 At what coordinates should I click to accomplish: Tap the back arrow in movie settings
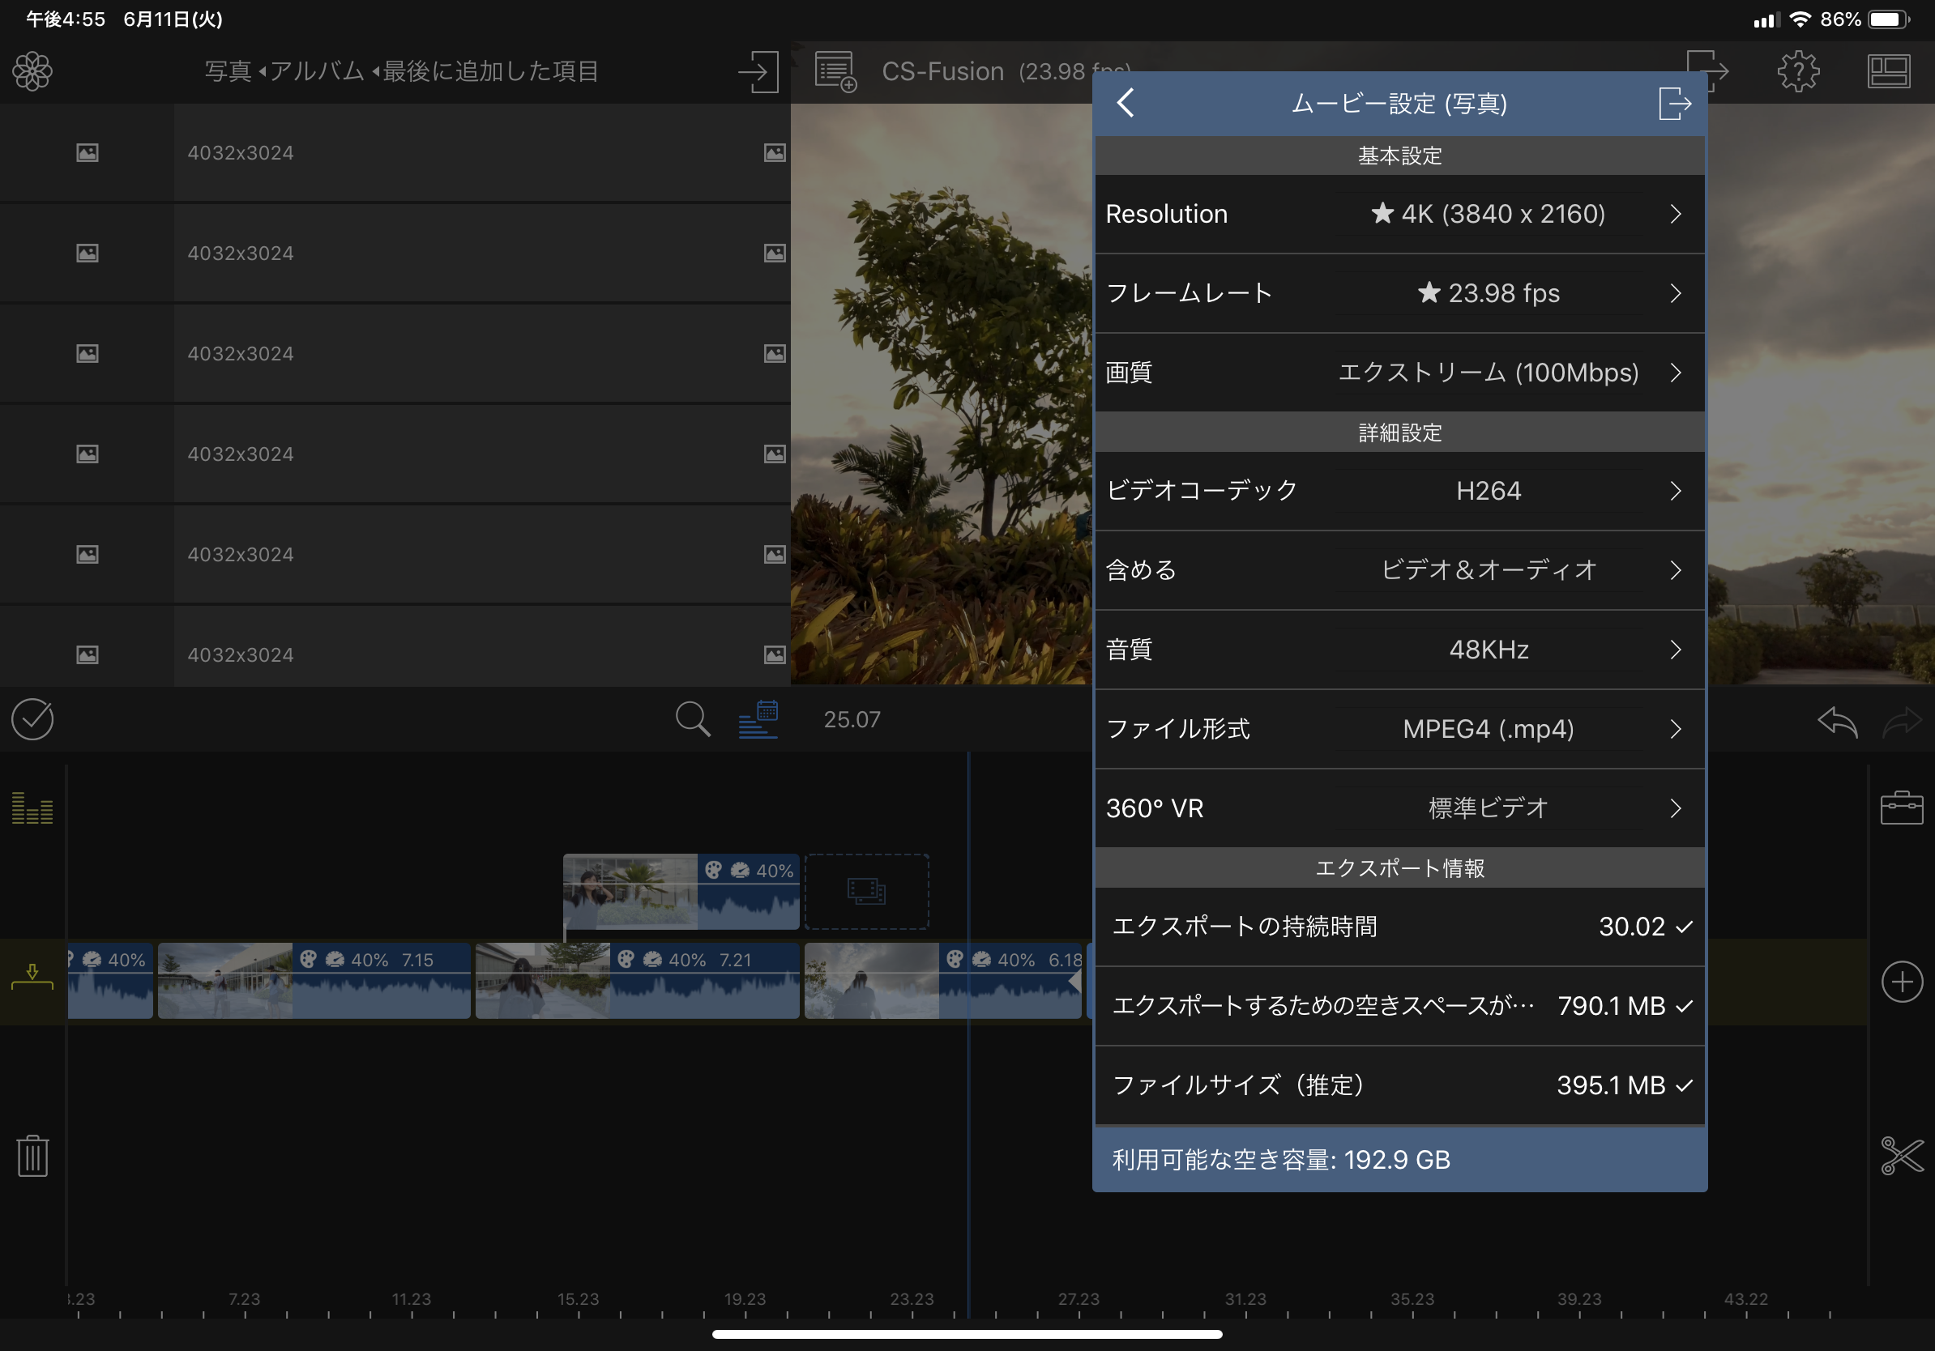pos(1126,103)
